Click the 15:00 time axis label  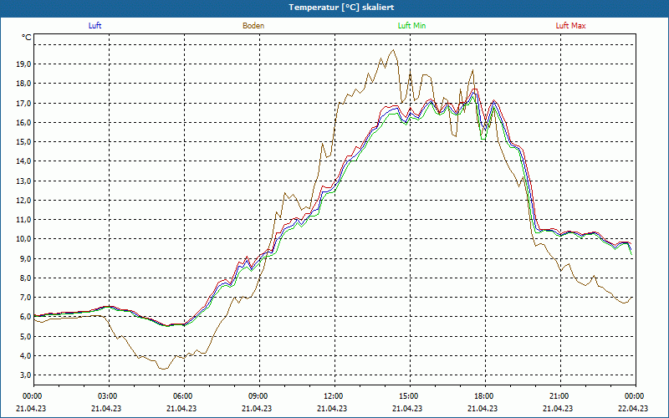click(x=409, y=396)
